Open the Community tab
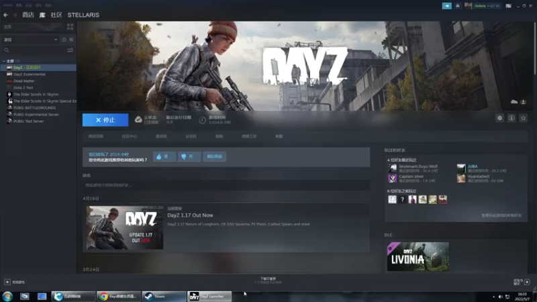The height and width of the screenshot is (302, 537). click(x=56, y=15)
